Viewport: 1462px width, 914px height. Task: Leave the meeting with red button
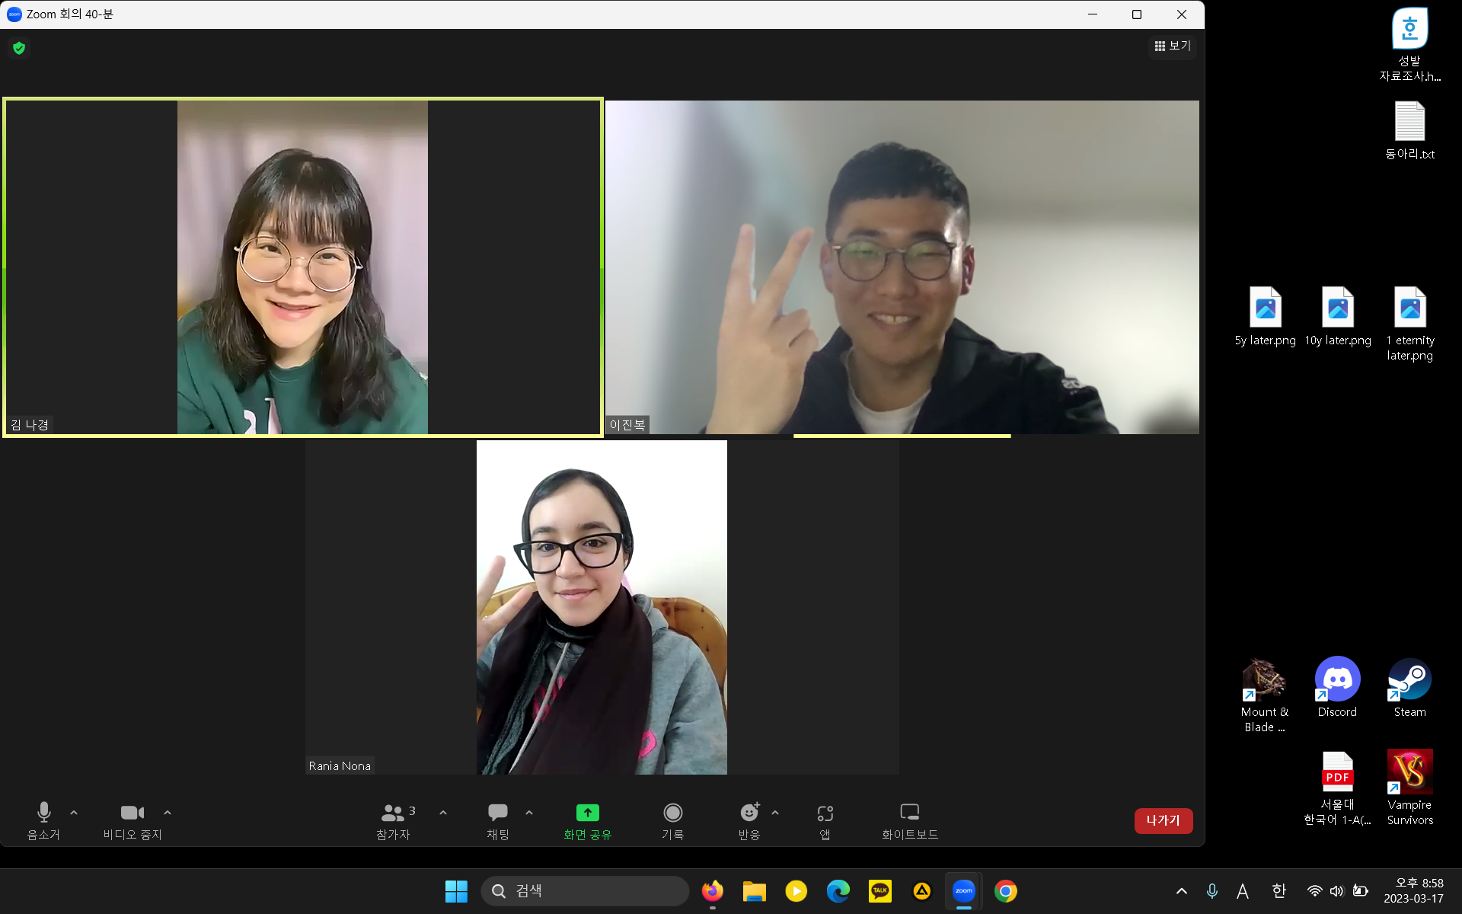[x=1164, y=820]
